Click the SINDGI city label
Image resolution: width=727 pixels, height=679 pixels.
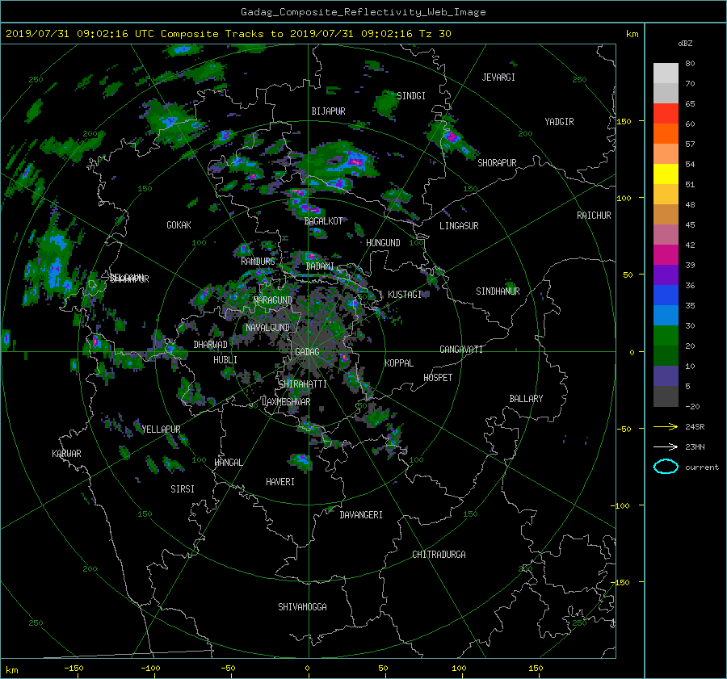(411, 96)
